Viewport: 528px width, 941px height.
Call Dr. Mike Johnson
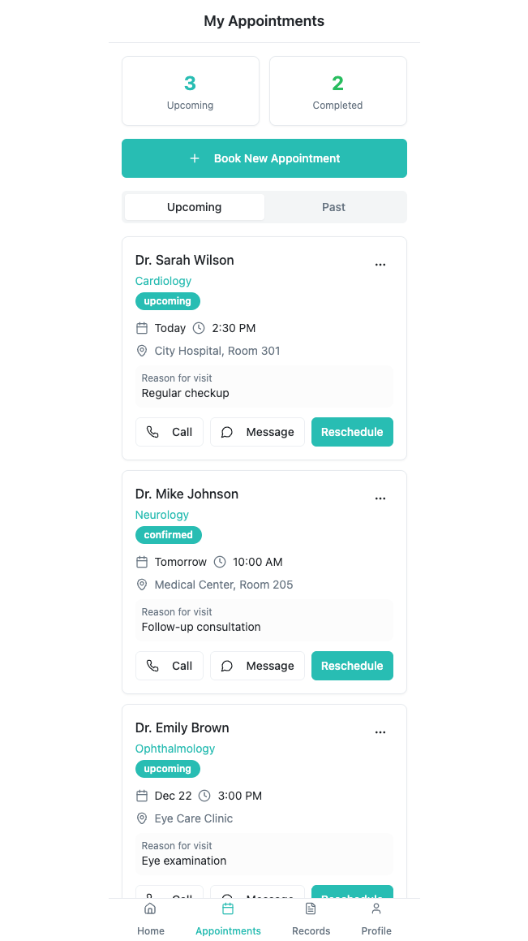[x=170, y=666]
